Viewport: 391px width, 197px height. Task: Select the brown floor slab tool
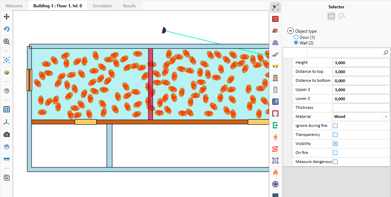tap(275, 31)
